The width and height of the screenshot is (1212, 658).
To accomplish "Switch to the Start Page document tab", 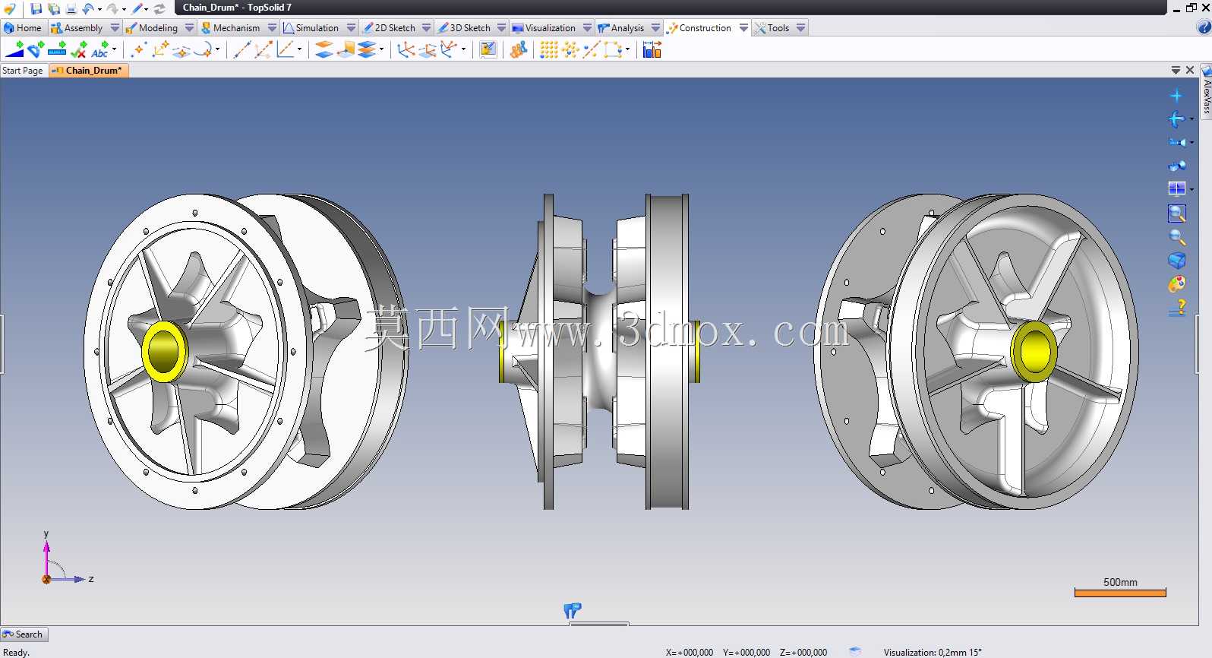I will 23,71.
